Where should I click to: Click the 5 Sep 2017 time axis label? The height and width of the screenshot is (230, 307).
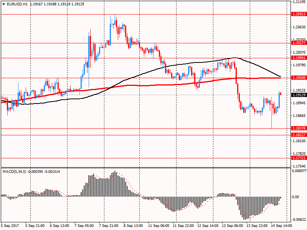tap(10, 225)
